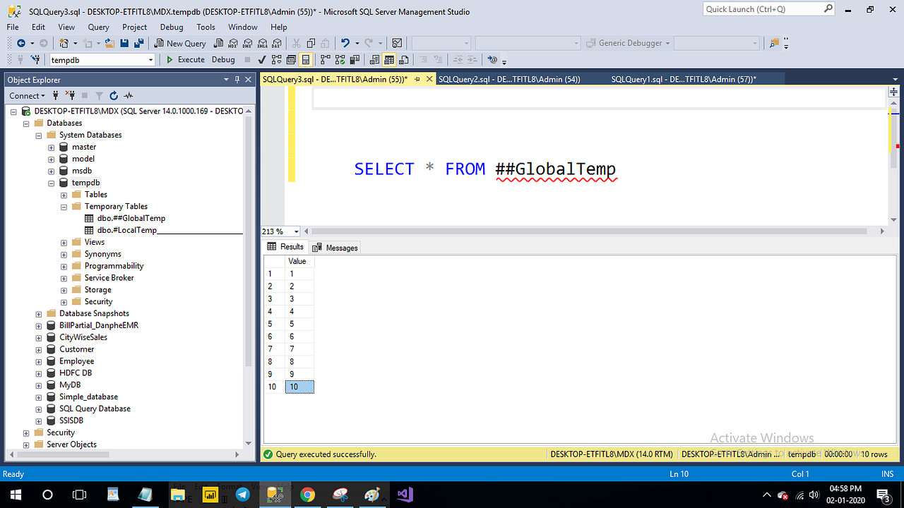This screenshot has width=904, height=508.
Task: Launch a new DMX query
Action: pos(247,43)
